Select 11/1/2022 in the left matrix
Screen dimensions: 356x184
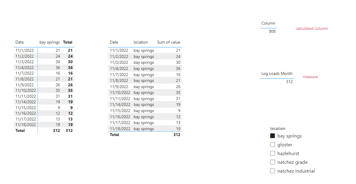click(25, 50)
